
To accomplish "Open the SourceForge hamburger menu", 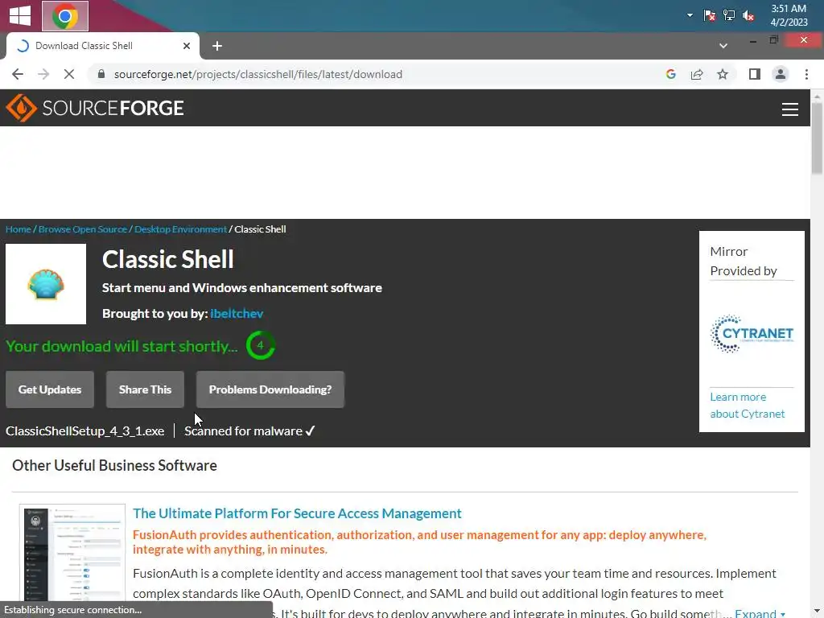I will click(790, 109).
